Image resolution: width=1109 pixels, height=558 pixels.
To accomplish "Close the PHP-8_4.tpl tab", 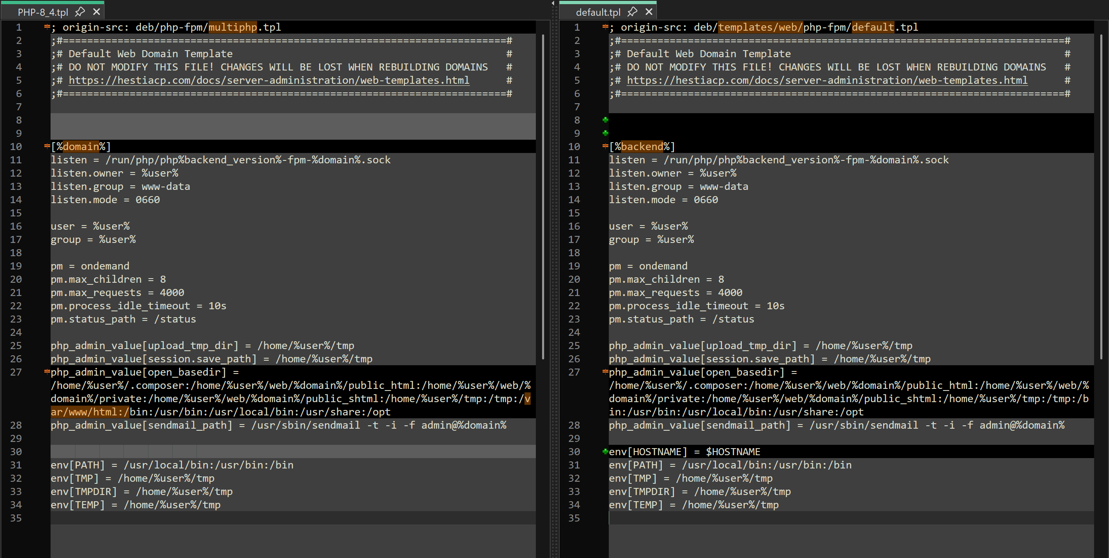I will click(97, 12).
